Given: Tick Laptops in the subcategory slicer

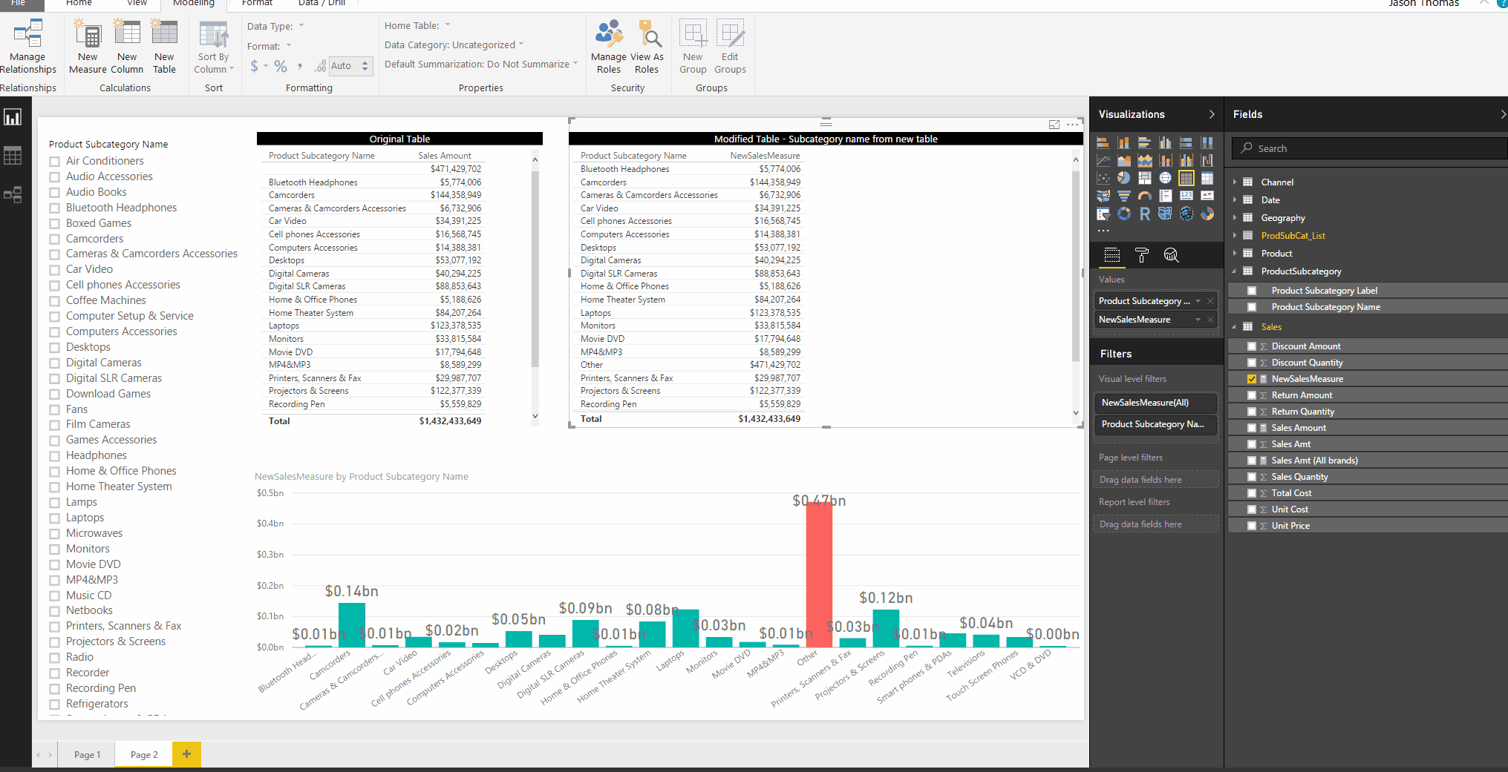Looking at the screenshot, I should tap(54, 518).
